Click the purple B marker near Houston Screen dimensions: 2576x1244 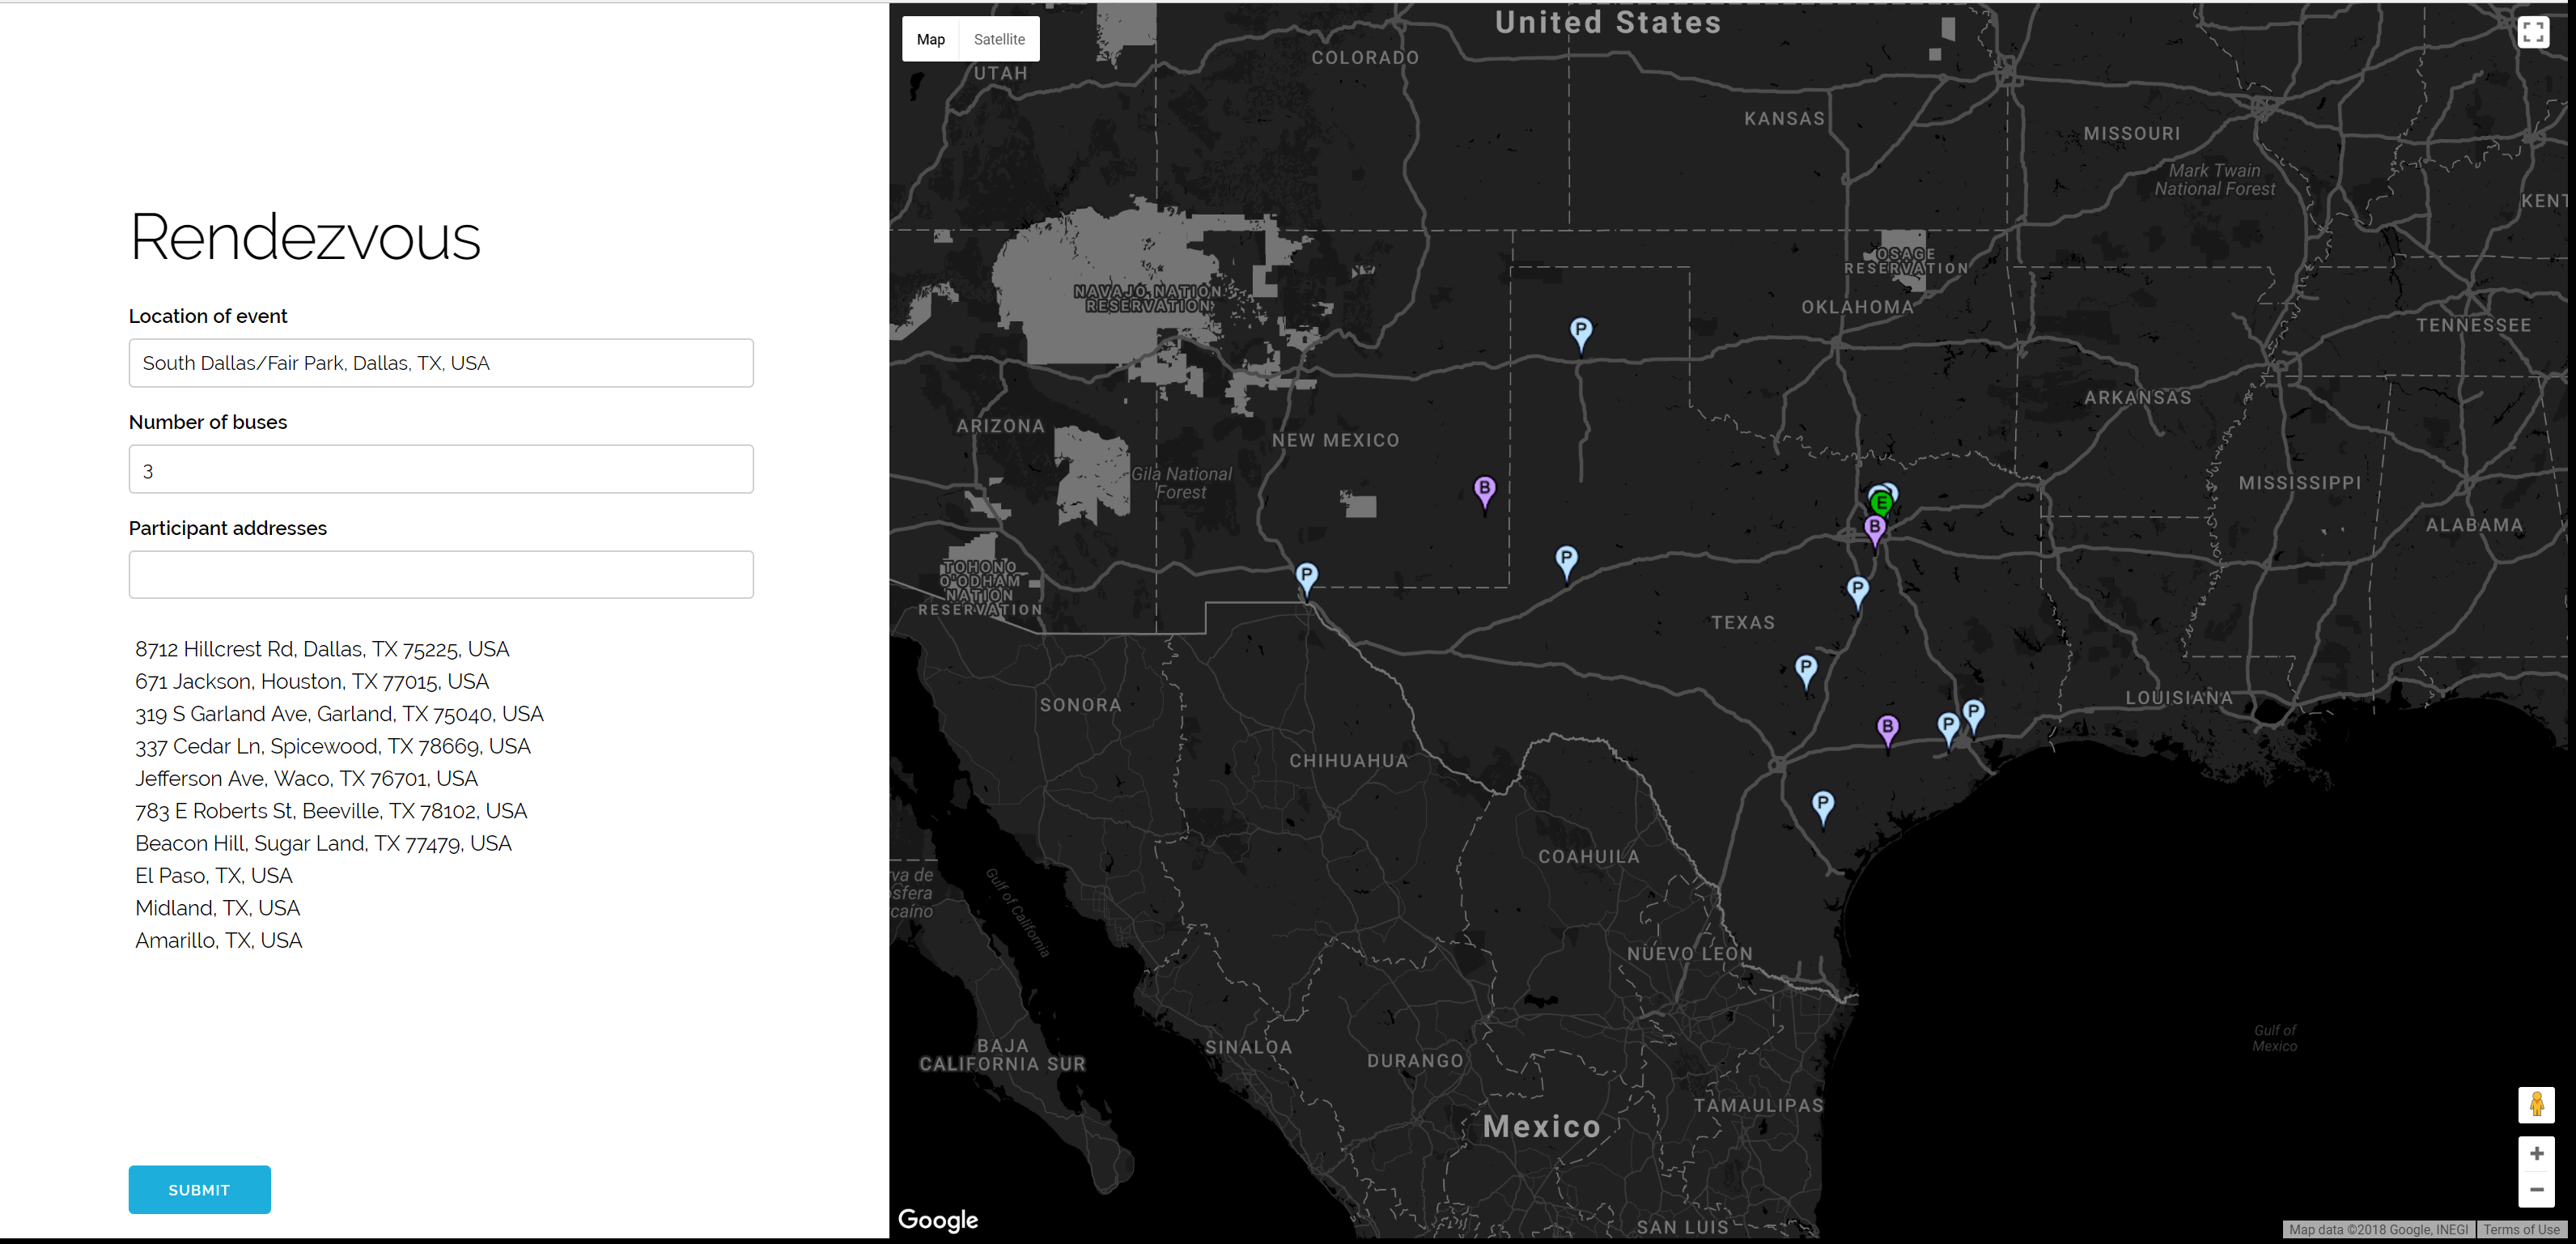1887,727
